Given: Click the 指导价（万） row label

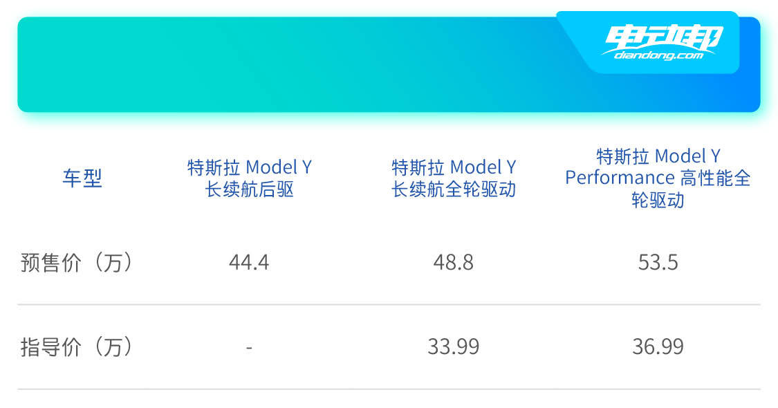Looking at the screenshot, I should click(x=76, y=346).
